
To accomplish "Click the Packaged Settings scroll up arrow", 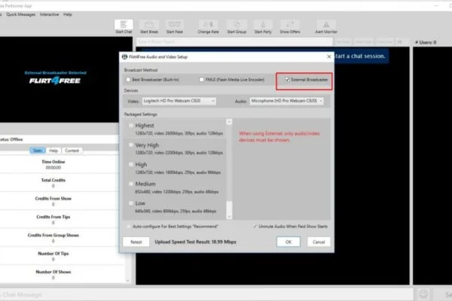I will 229,122.
